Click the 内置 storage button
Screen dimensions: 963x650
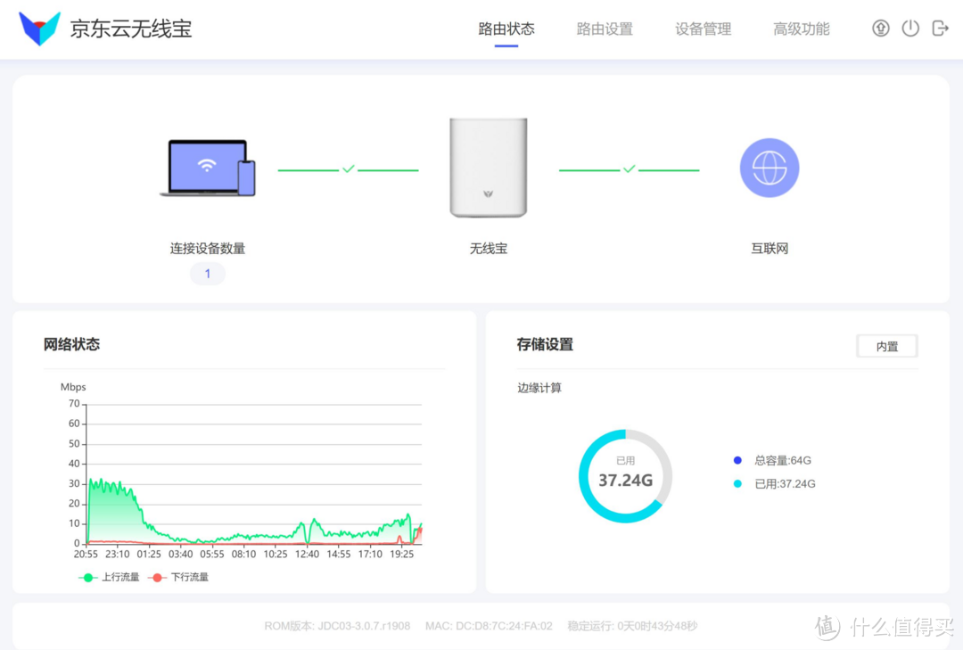coord(886,346)
